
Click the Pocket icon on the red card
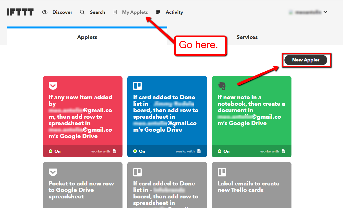point(53,86)
